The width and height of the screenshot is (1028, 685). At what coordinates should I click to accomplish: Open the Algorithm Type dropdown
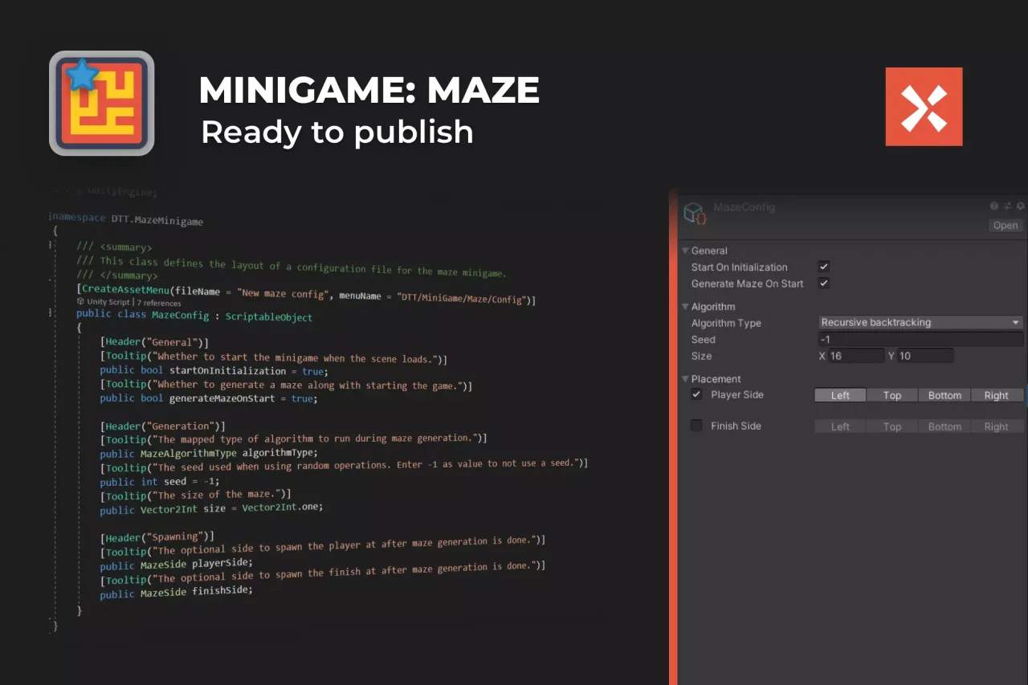click(x=921, y=323)
